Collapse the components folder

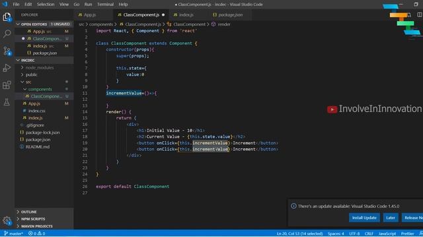pos(44,90)
